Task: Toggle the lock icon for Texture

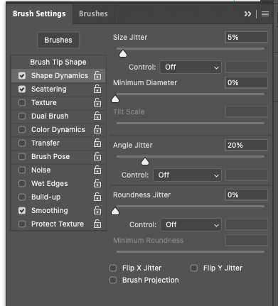Action: pyautogui.click(x=97, y=102)
